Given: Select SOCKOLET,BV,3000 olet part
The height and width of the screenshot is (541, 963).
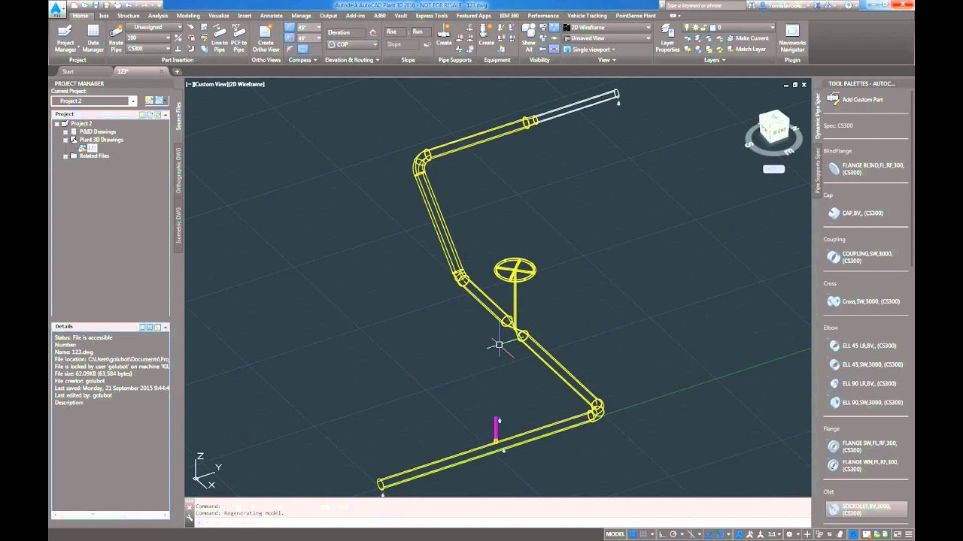Looking at the screenshot, I should tap(866, 509).
